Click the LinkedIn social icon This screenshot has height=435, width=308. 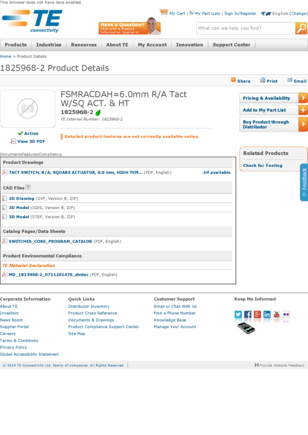click(267, 315)
